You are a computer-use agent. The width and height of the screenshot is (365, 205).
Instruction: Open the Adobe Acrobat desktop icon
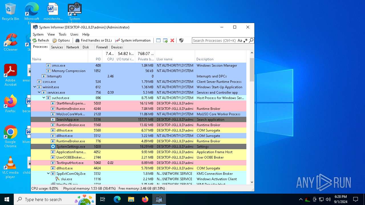tap(11, 75)
